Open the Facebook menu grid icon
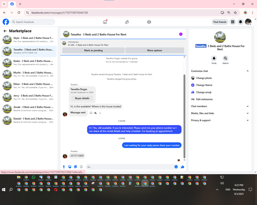The width and height of the screenshot is (257, 205). tap(233, 22)
